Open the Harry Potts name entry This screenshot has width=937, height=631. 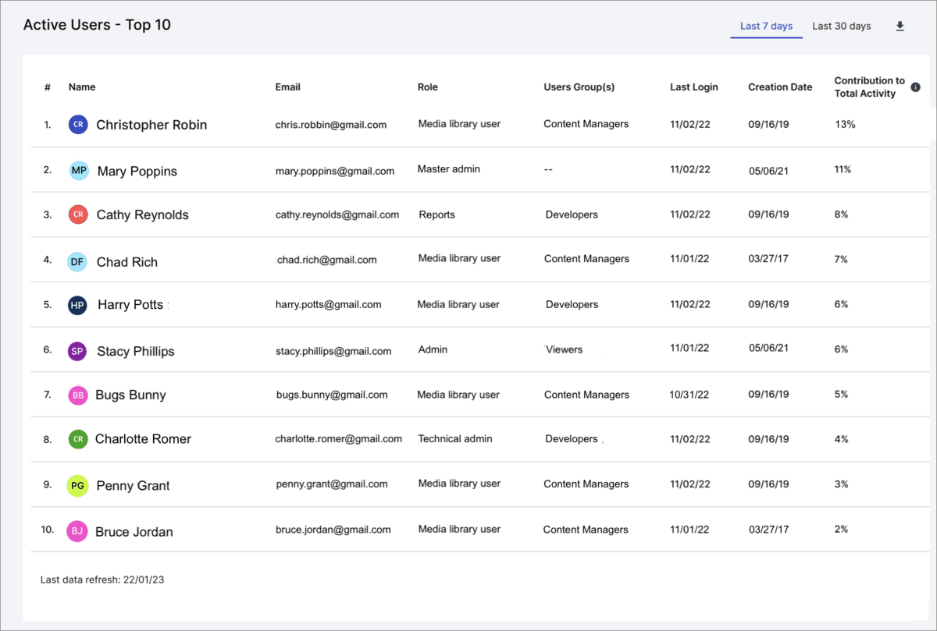[130, 305]
